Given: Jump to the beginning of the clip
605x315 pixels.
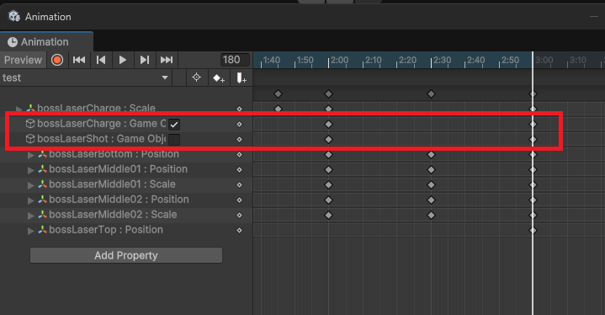Looking at the screenshot, I should point(79,60).
